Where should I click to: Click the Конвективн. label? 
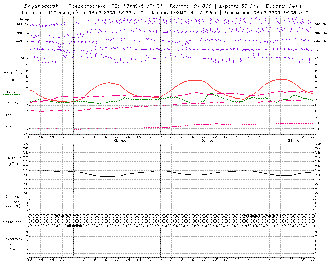coord(13,239)
